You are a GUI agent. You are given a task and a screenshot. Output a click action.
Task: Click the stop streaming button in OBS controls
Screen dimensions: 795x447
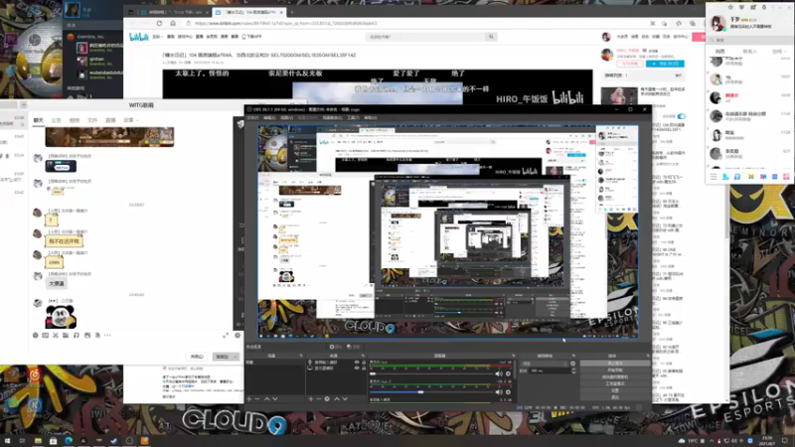pos(614,364)
